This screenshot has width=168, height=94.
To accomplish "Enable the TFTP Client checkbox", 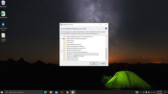I will 64,42.
